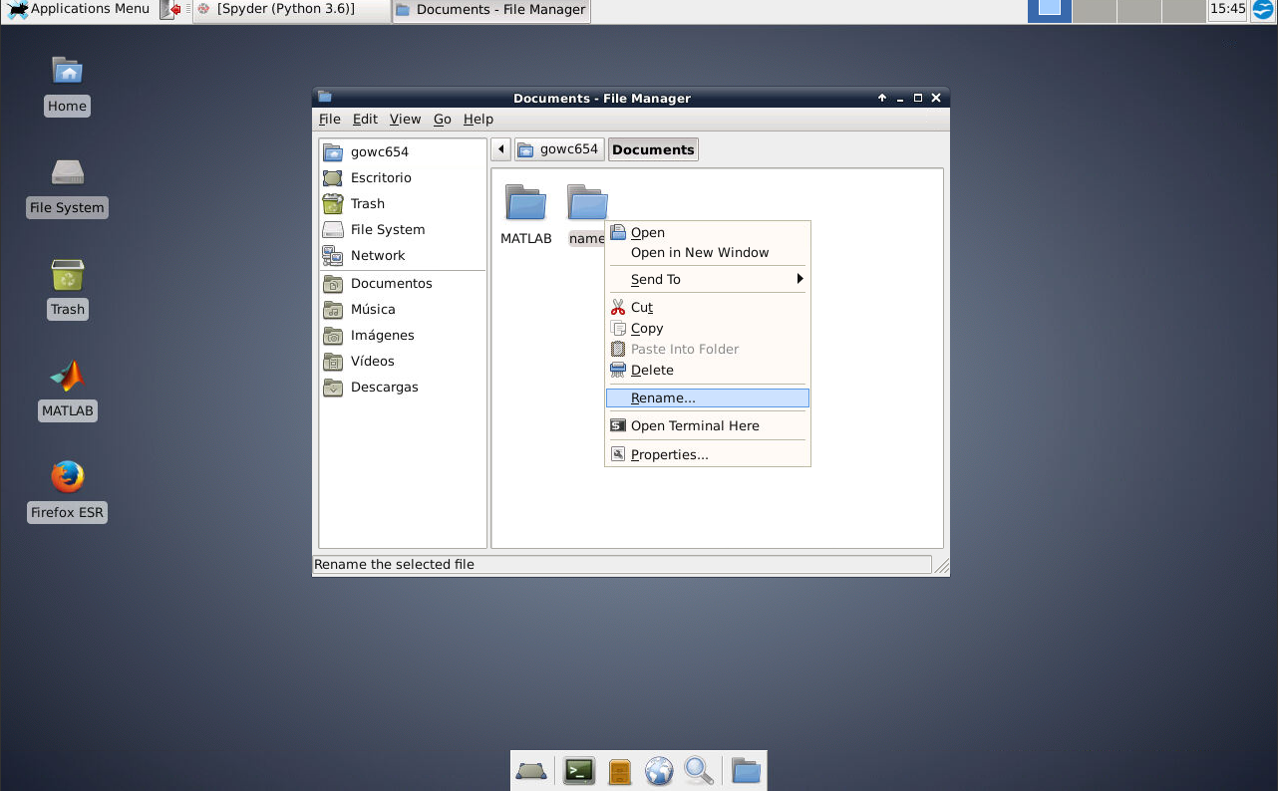Open the Help menu
This screenshot has height=791, width=1278.
point(479,119)
